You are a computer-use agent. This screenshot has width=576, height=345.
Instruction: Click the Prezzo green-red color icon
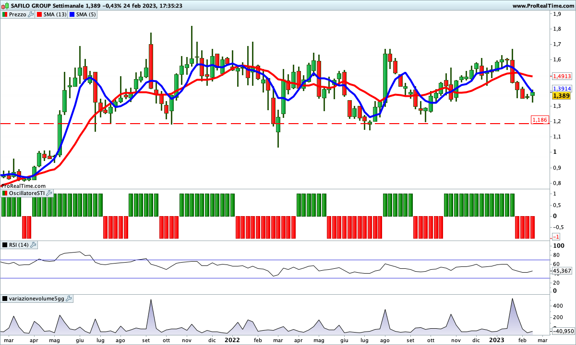coord(5,14)
